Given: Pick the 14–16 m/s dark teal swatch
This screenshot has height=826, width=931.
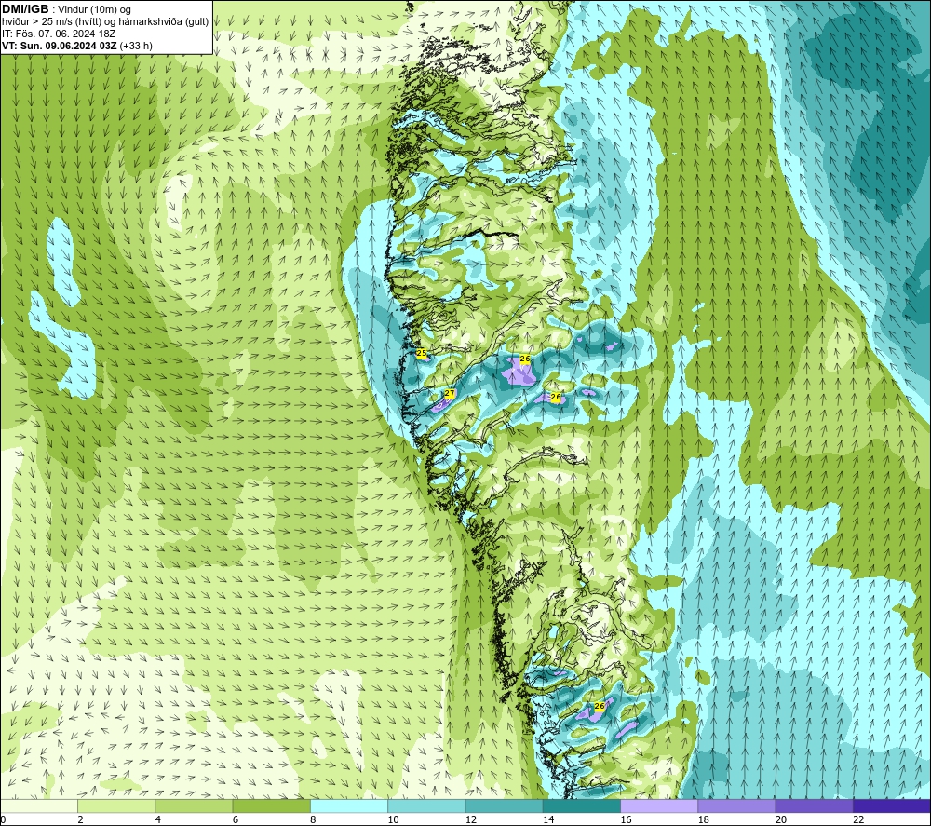Looking at the screenshot, I should [582, 806].
